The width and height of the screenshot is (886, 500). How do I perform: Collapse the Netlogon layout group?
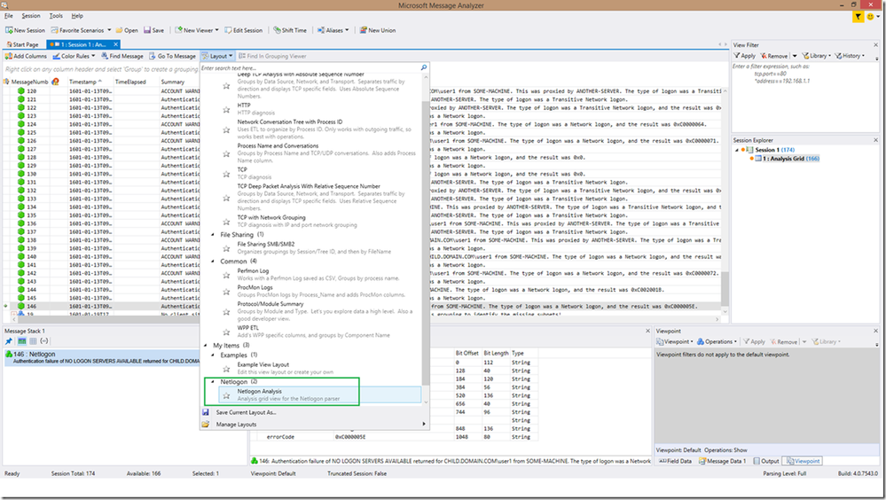click(213, 382)
